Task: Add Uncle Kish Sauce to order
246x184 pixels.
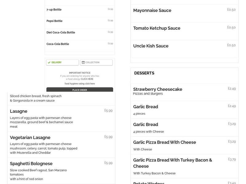Action: 184,46
